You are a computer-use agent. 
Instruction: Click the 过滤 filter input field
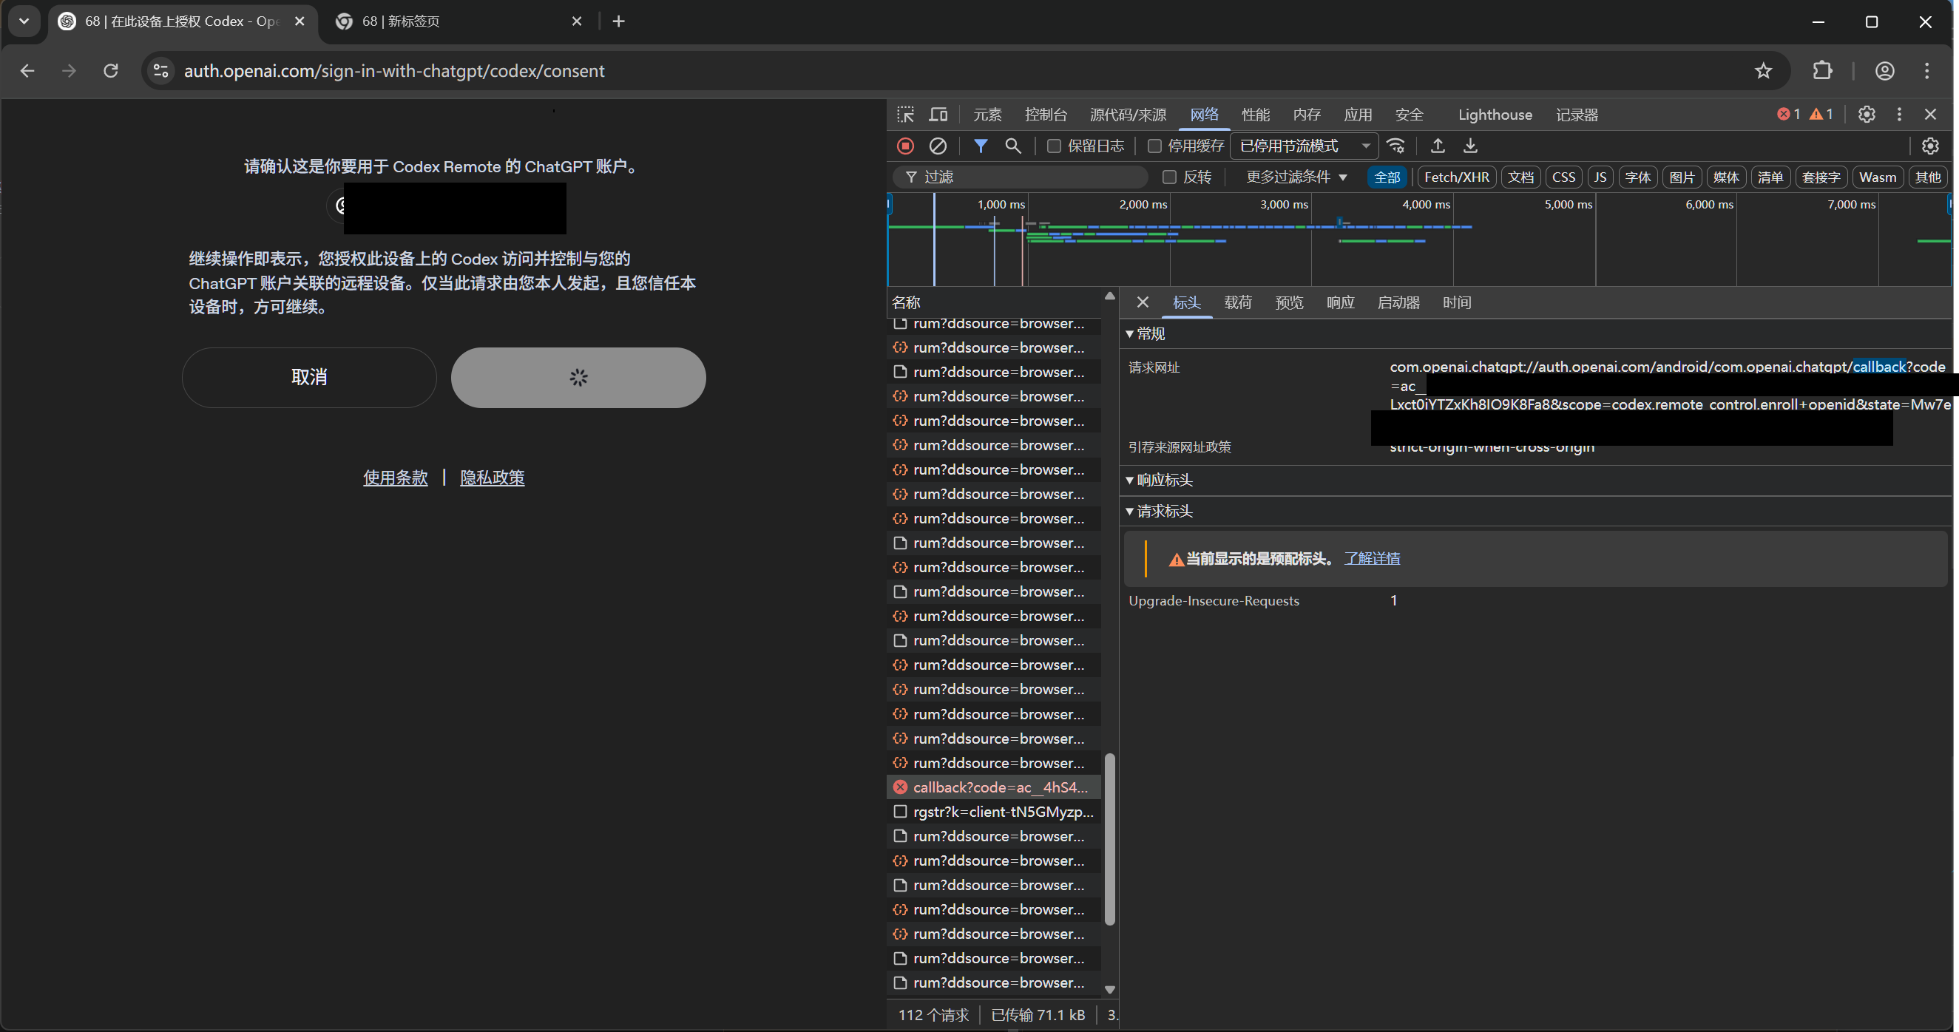(1021, 177)
